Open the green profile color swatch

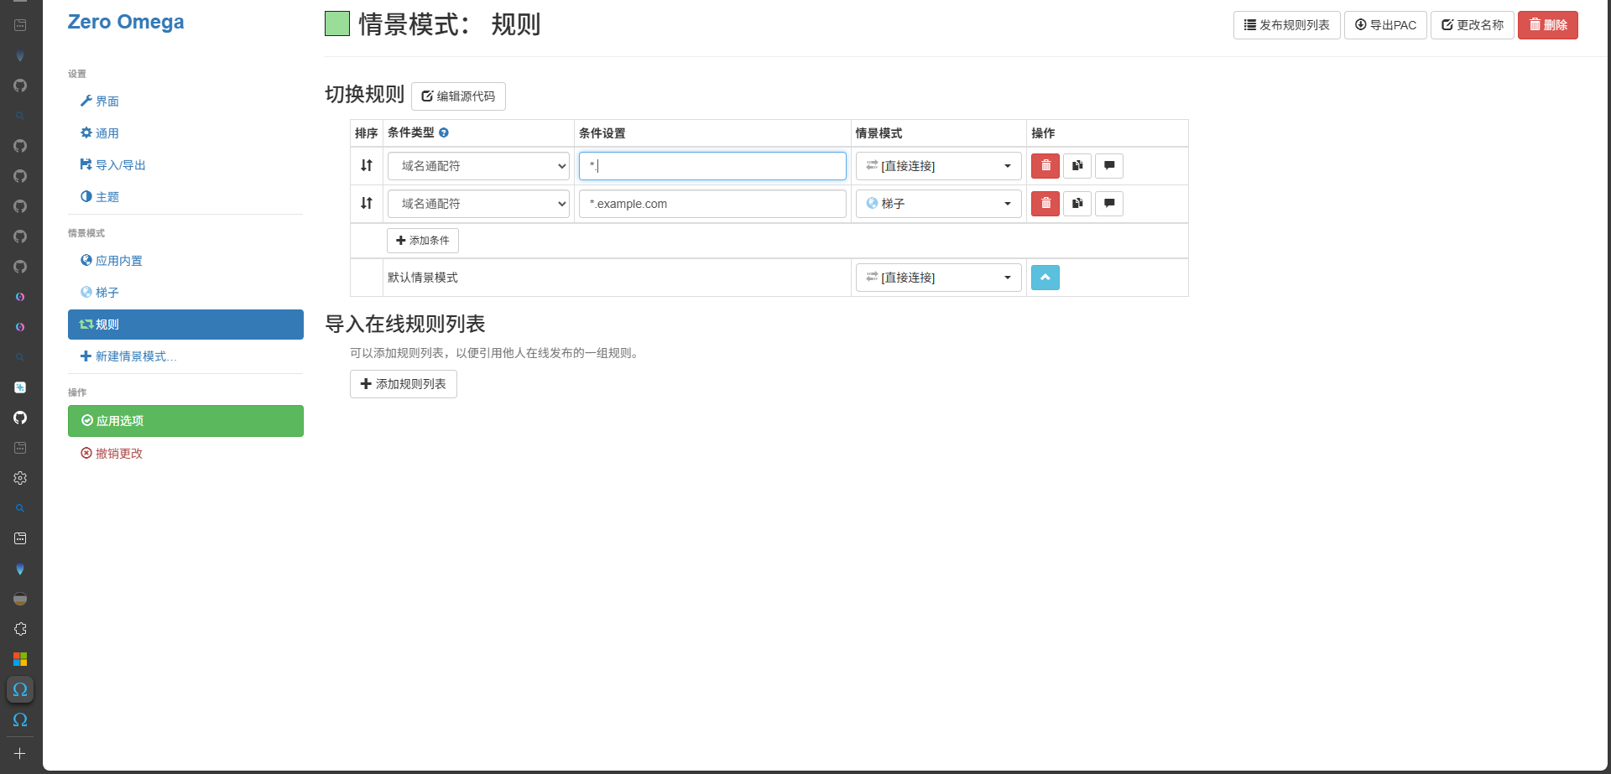(337, 23)
